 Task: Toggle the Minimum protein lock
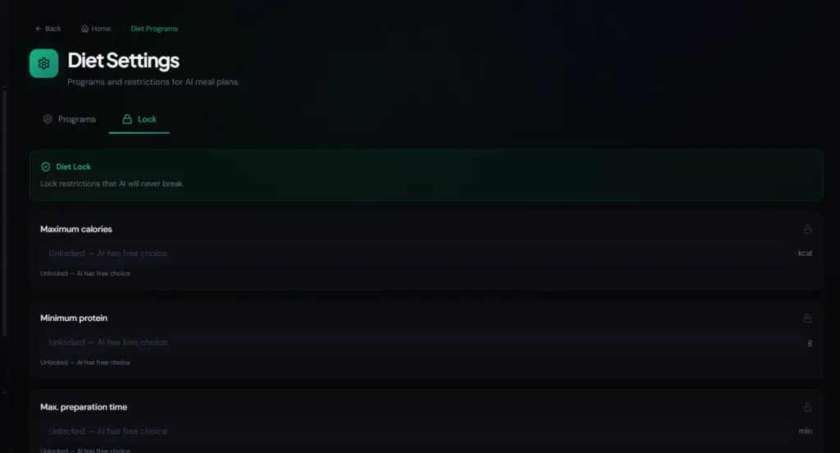(x=807, y=318)
